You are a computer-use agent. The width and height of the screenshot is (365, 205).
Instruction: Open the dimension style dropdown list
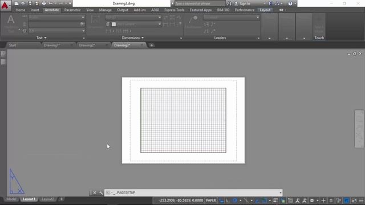point(160,17)
